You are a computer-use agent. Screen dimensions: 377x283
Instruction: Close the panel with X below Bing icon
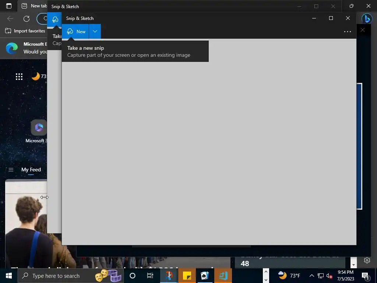[x=363, y=30]
